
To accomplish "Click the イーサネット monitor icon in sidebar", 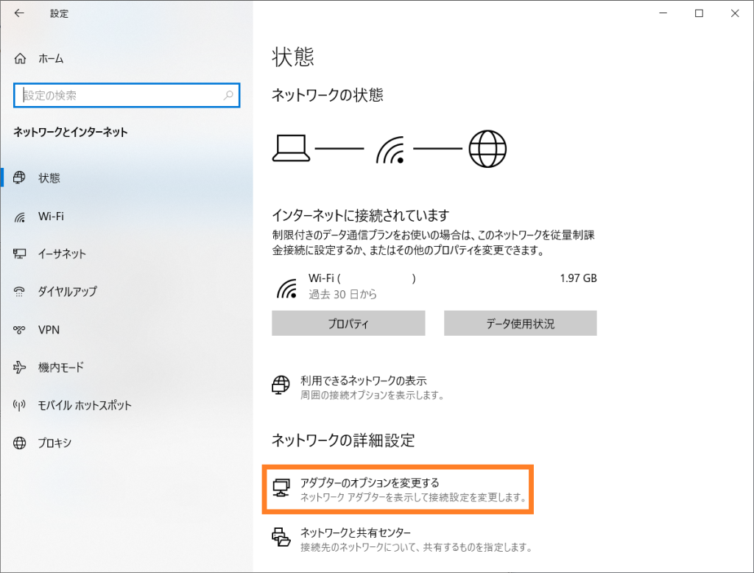I will click(x=19, y=253).
